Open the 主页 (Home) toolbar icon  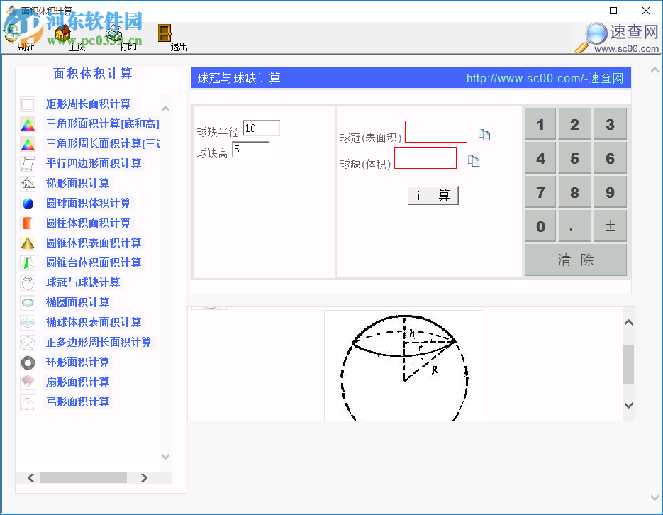[x=62, y=35]
